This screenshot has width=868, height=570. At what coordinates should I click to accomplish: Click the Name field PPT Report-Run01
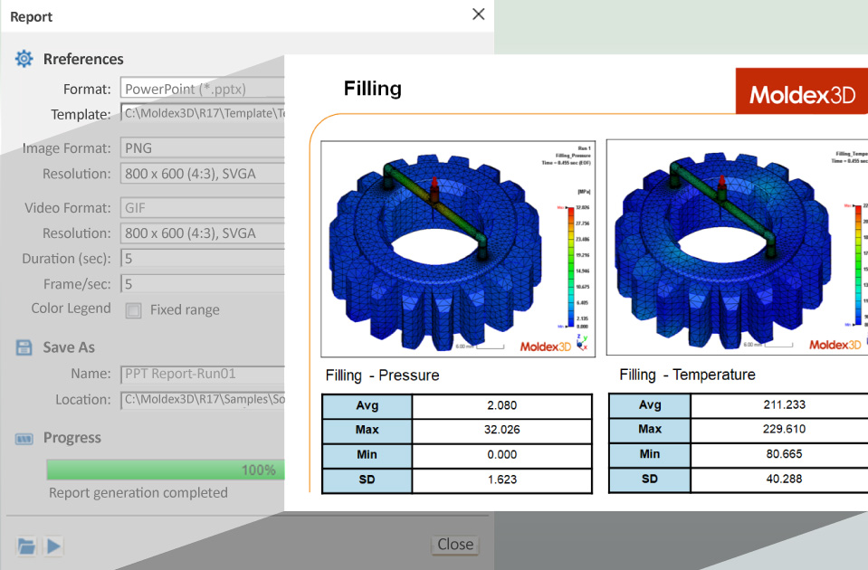[x=202, y=374]
